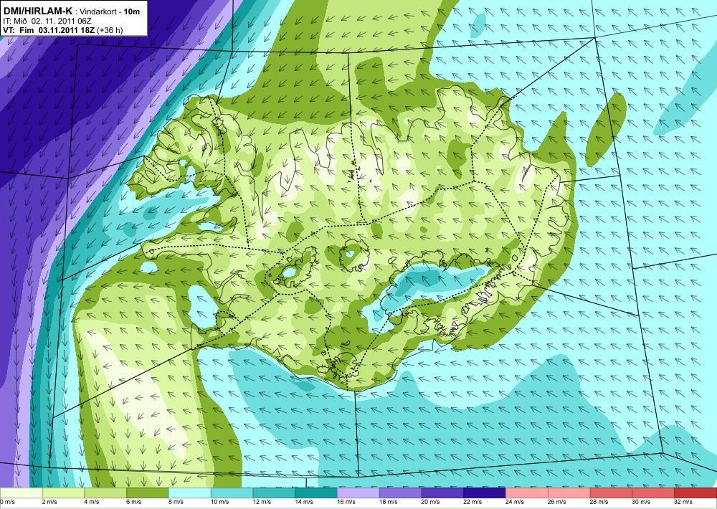Click the '32 m/s' legend label
717x509 pixels.
pos(683,502)
